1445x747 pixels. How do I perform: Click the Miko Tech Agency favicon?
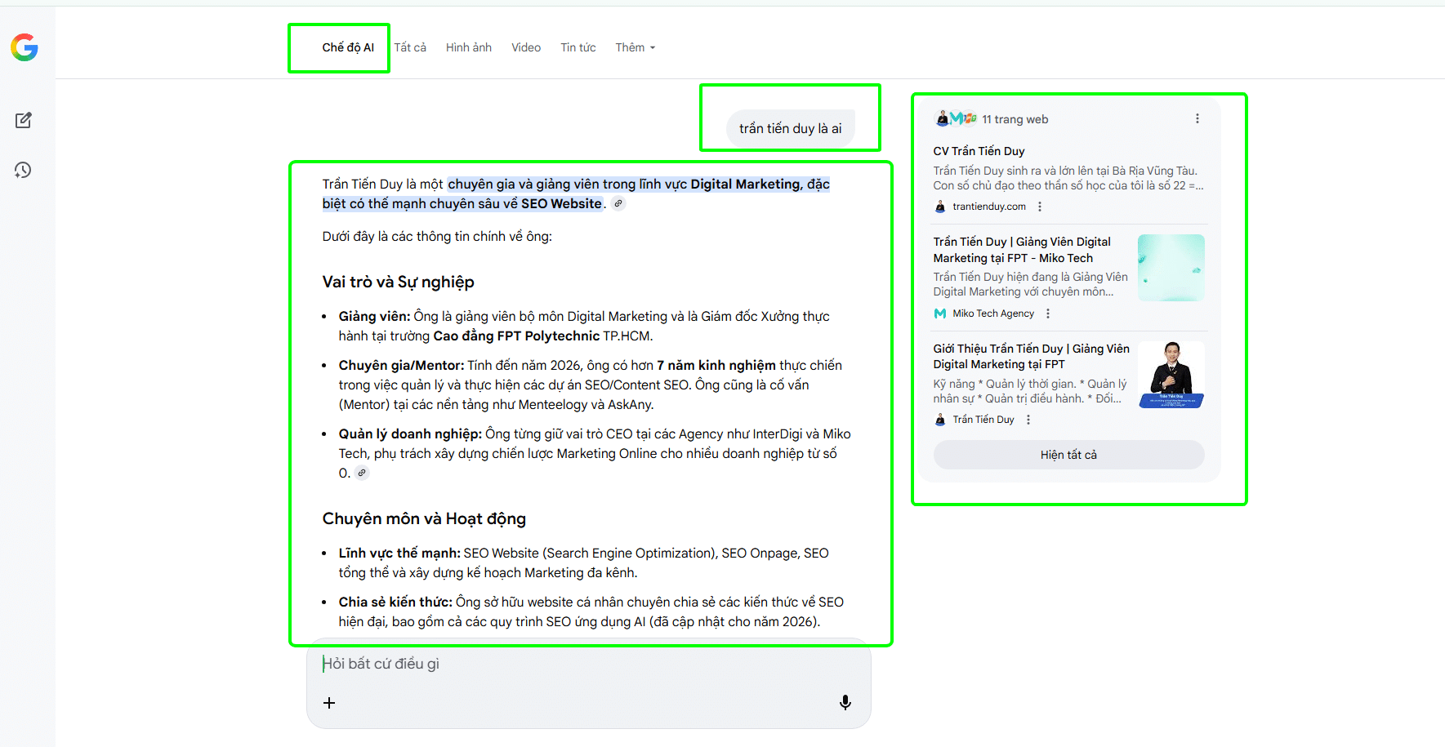click(939, 313)
